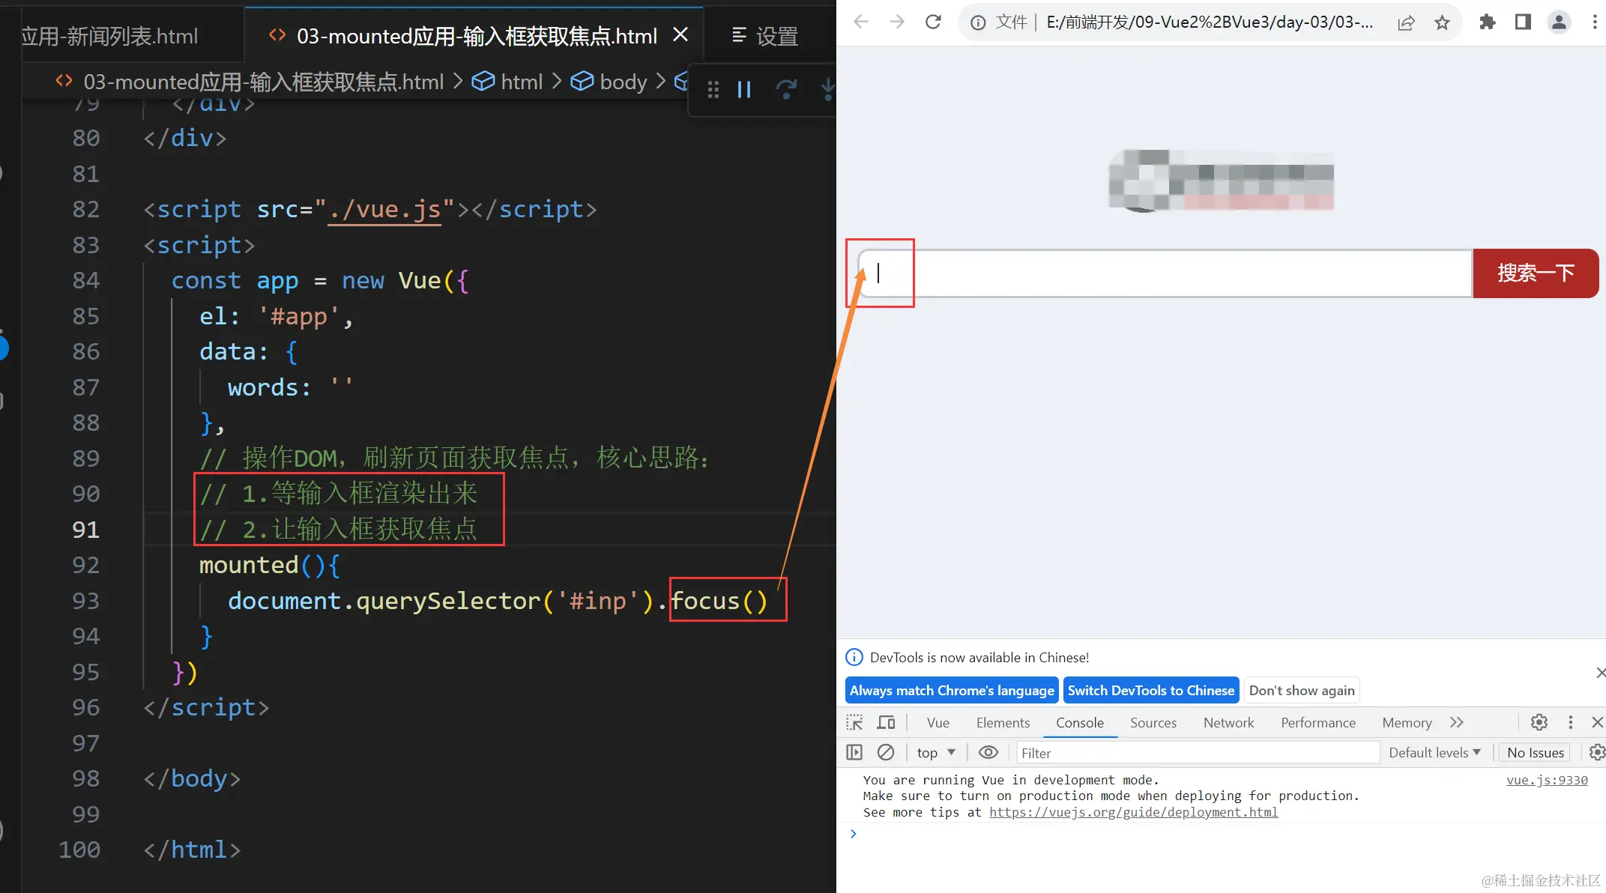Clear the console output
This screenshot has width=1606, height=893.
[x=886, y=752]
